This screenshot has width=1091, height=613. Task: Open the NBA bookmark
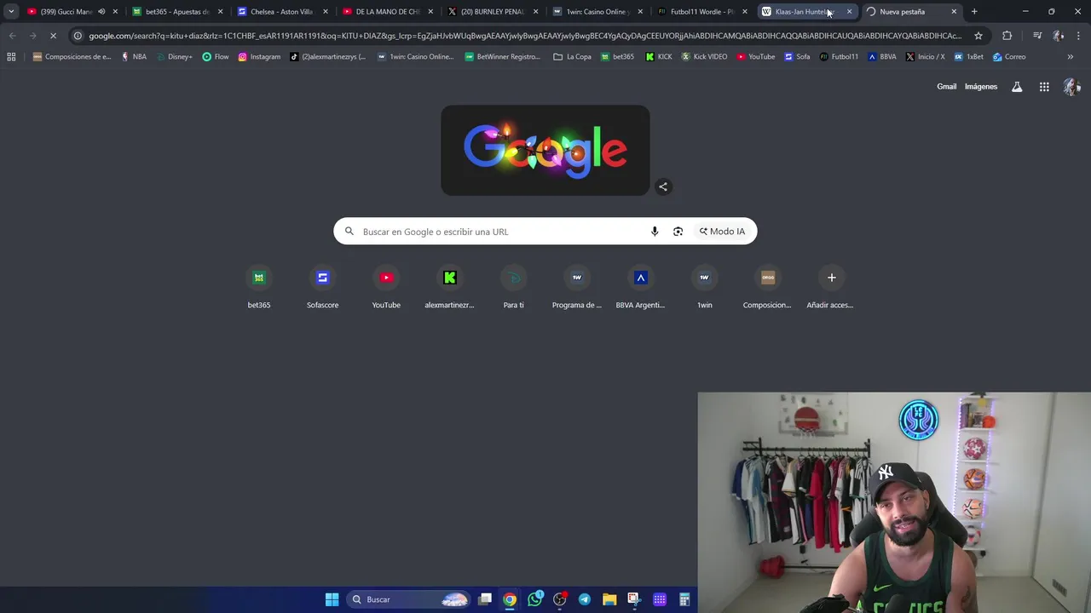(x=134, y=57)
